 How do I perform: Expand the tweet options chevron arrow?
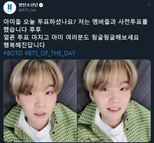point(149,4)
